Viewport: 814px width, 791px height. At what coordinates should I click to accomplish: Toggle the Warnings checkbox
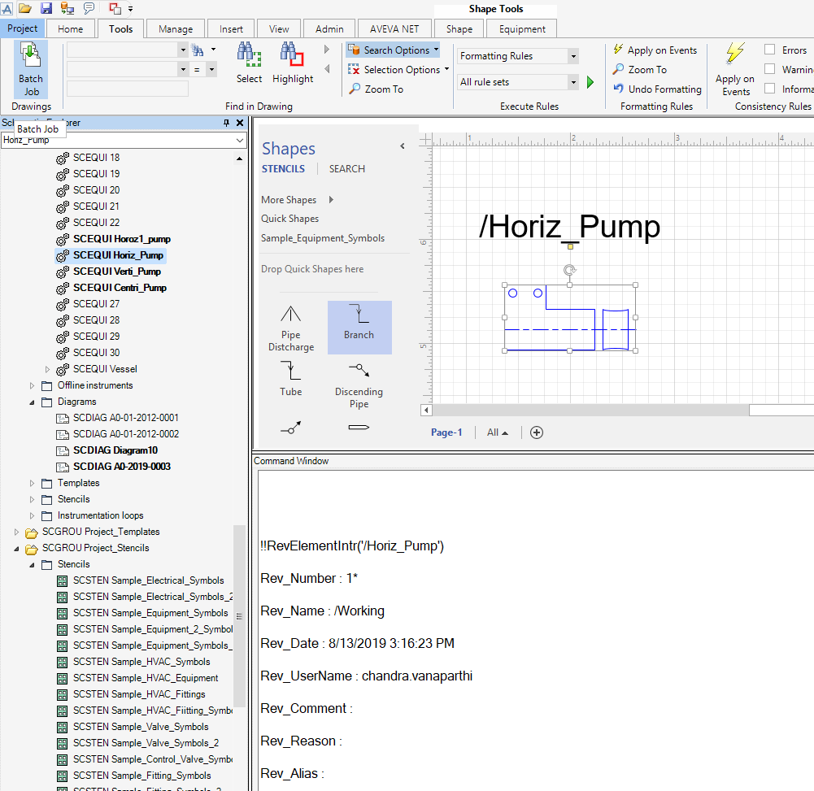click(x=769, y=69)
